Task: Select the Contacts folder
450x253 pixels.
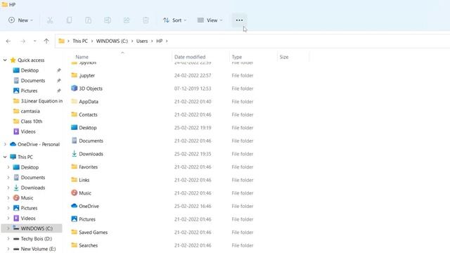Action: (88, 115)
